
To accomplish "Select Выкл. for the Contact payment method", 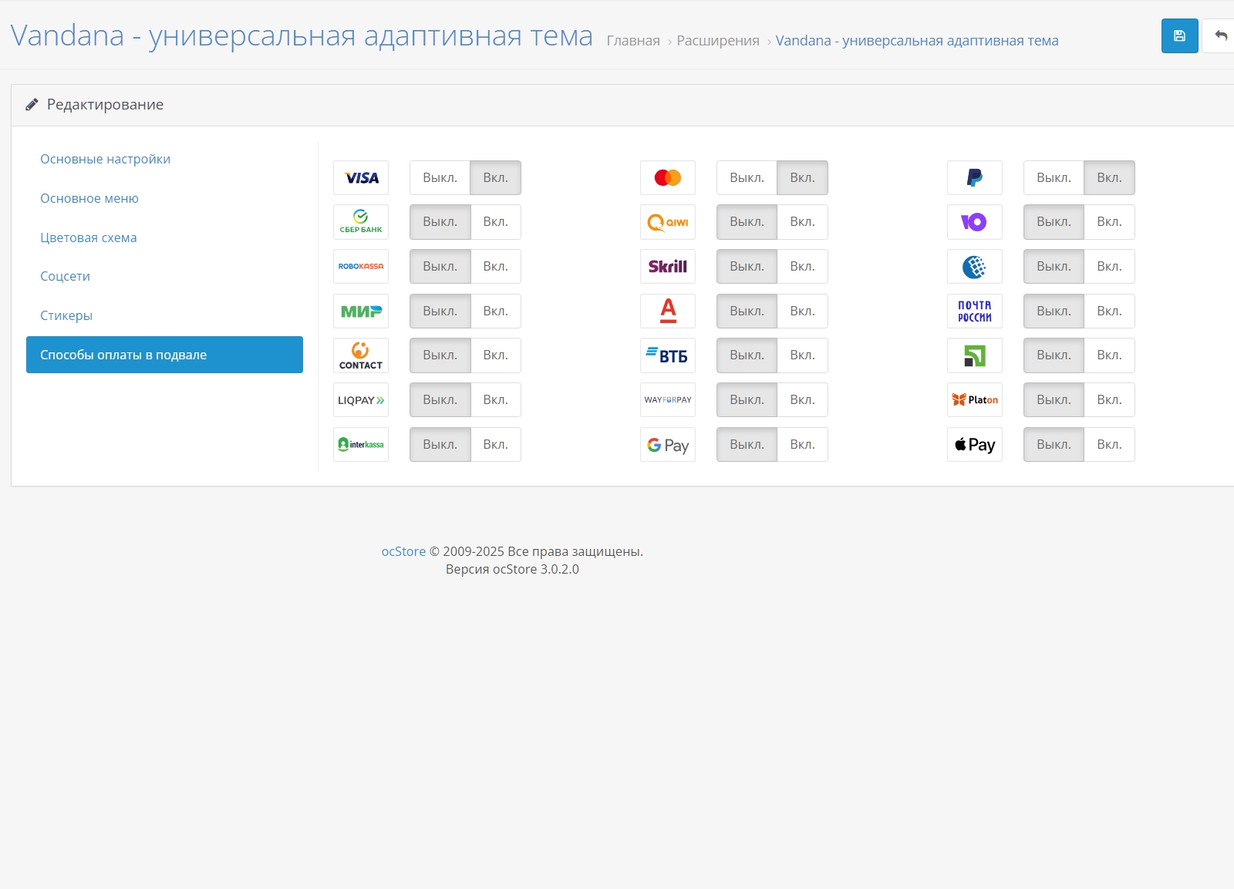I will (x=440, y=355).
